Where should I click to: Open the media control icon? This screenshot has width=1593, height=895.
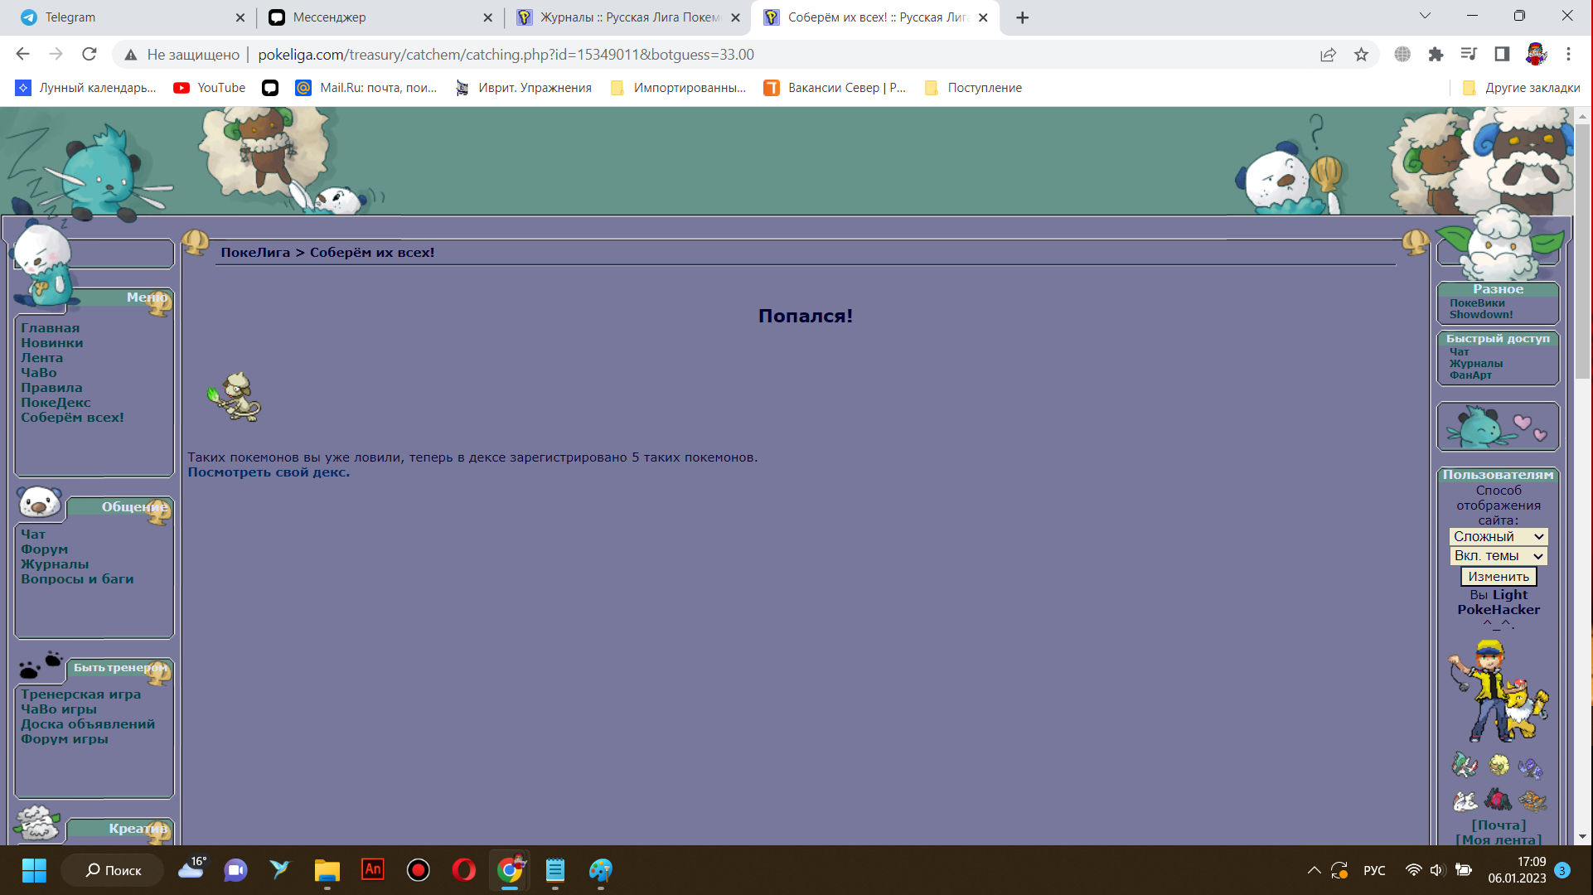pyautogui.click(x=1469, y=54)
